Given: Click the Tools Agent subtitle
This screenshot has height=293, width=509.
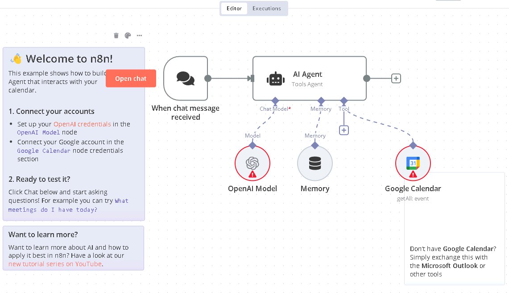Looking at the screenshot, I should pos(307,84).
